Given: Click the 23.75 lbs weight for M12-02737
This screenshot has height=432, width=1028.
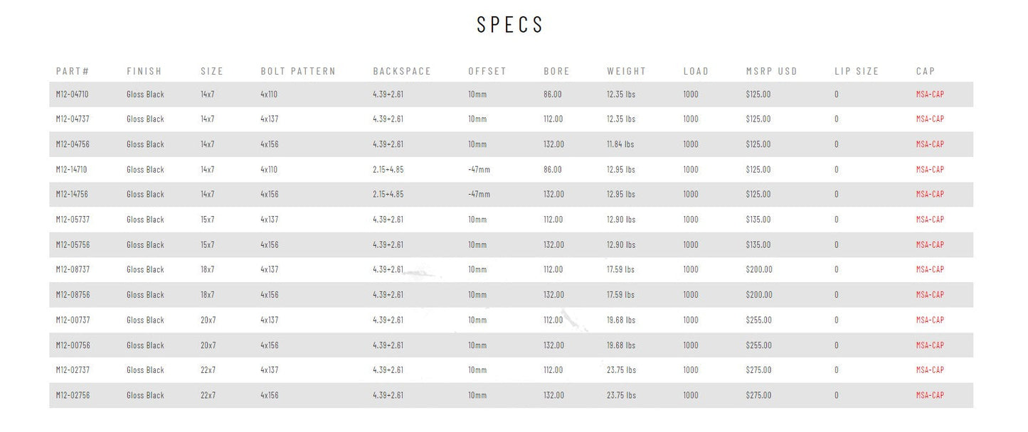Looking at the screenshot, I should click(621, 370).
